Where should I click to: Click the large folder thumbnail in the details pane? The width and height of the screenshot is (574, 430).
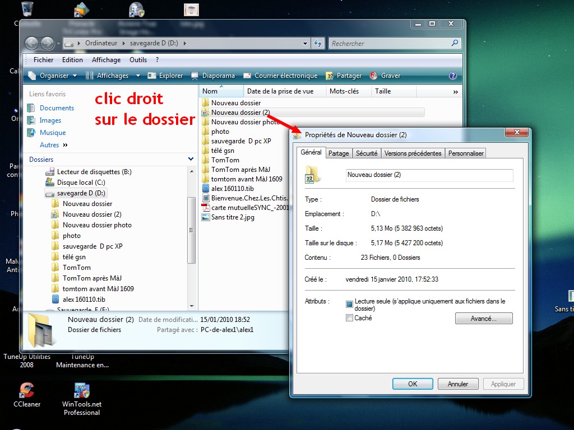point(42,330)
